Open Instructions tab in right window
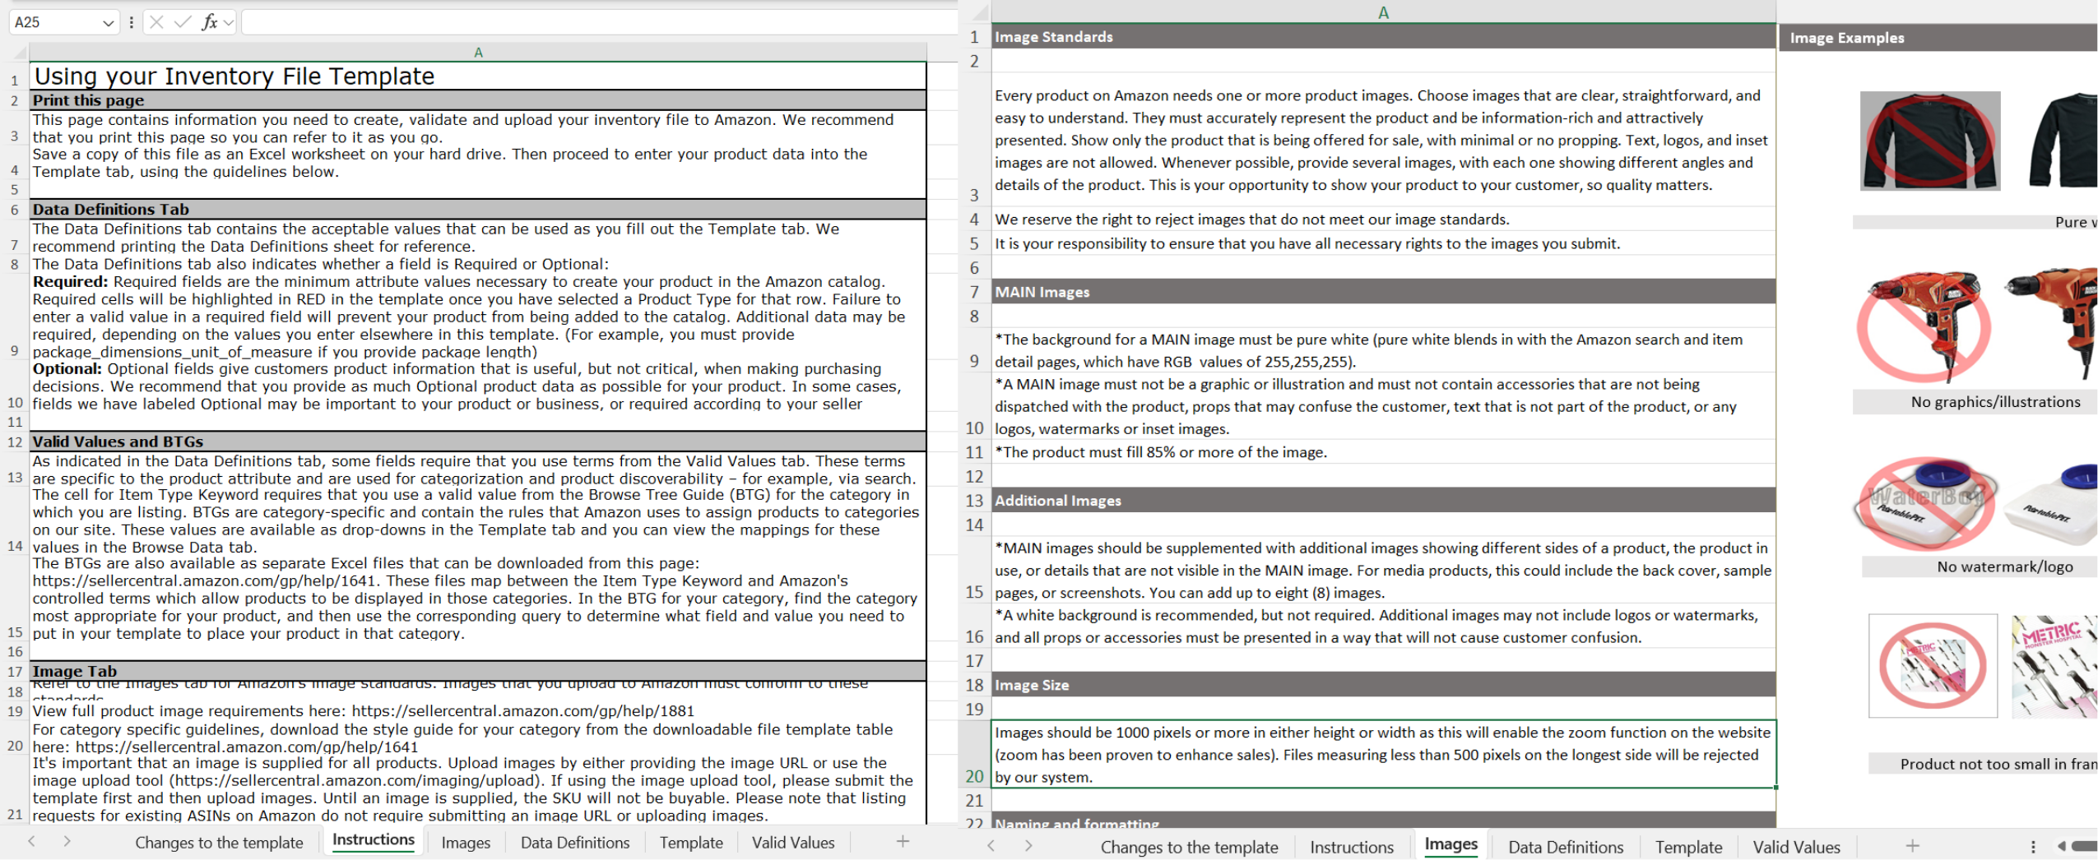 1352,847
